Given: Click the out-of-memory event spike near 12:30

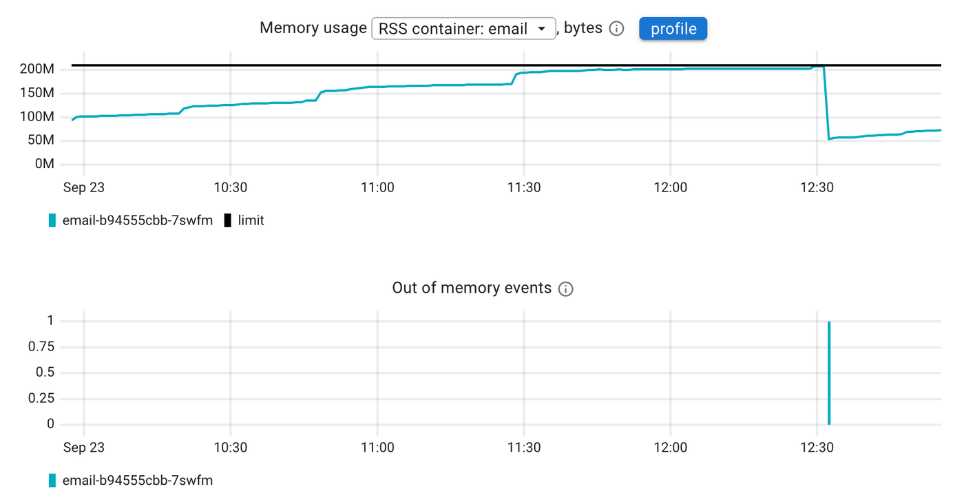Looking at the screenshot, I should pos(829,372).
